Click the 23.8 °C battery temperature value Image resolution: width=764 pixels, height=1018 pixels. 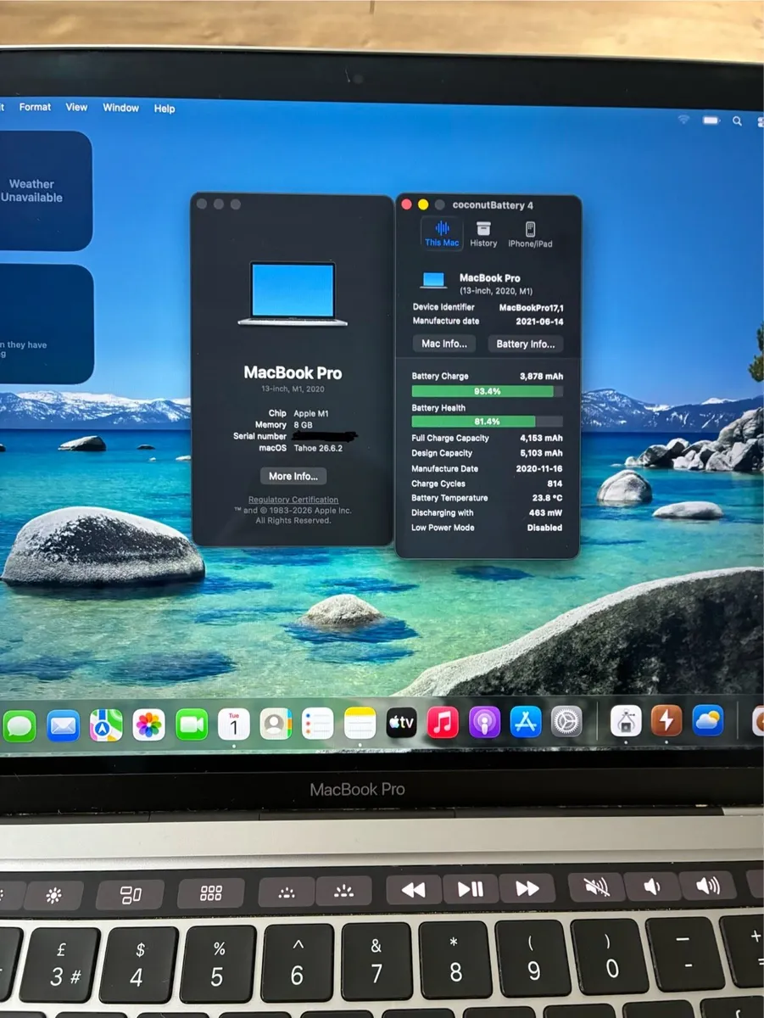pos(546,498)
